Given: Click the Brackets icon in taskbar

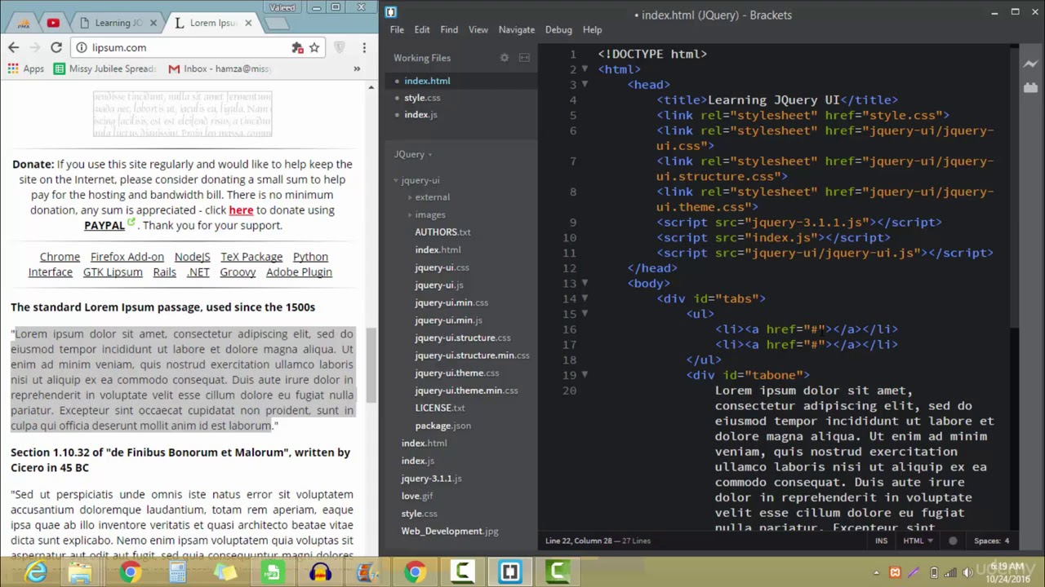Looking at the screenshot, I should 509,572.
